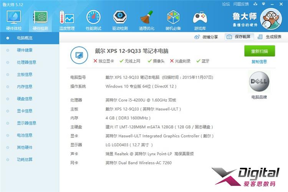Click the 电脑品牌 label under Dell logo
Viewport: 288px width, 192px height.
point(259,97)
